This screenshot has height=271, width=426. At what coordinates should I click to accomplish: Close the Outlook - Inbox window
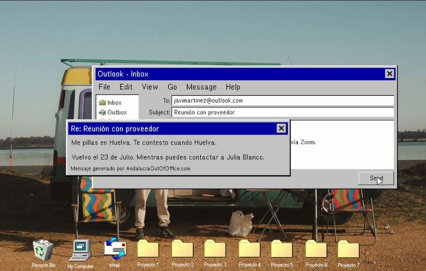click(389, 74)
